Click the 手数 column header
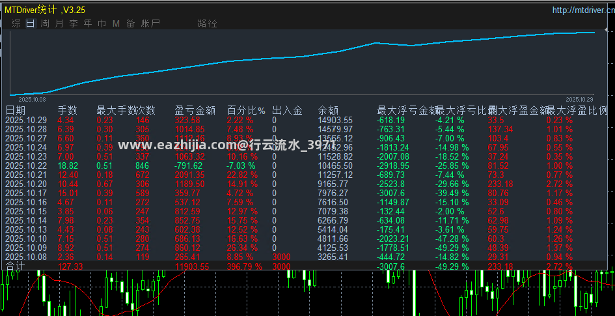The height and width of the screenshot is (316, 615). click(x=68, y=111)
